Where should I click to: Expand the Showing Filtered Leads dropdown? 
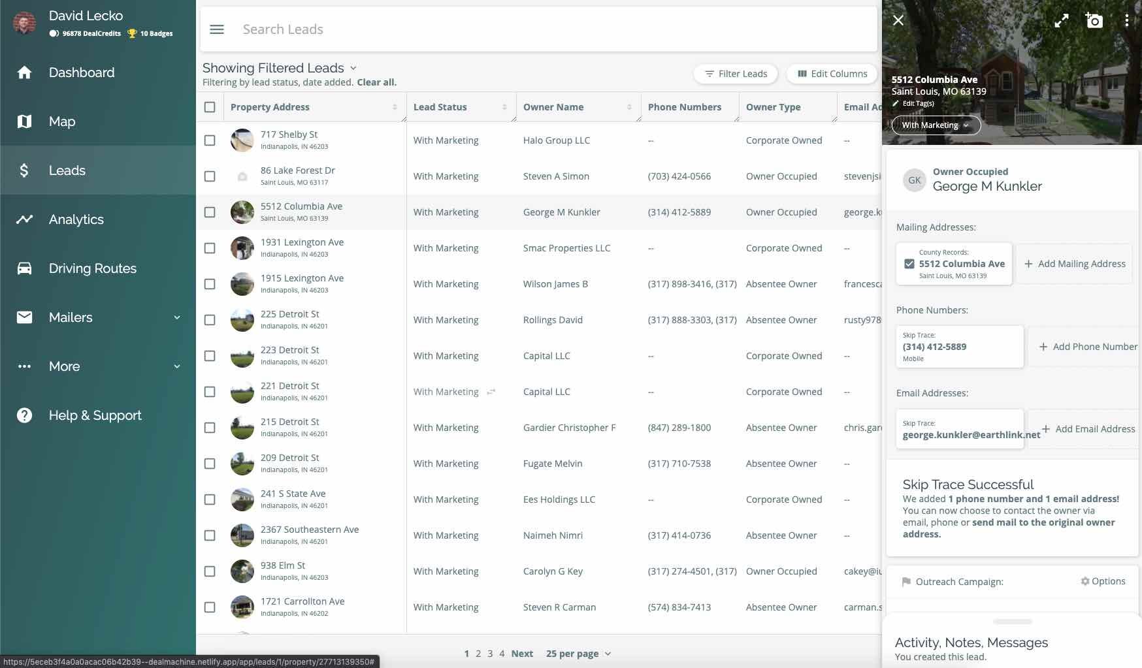click(x=353, y=68)
